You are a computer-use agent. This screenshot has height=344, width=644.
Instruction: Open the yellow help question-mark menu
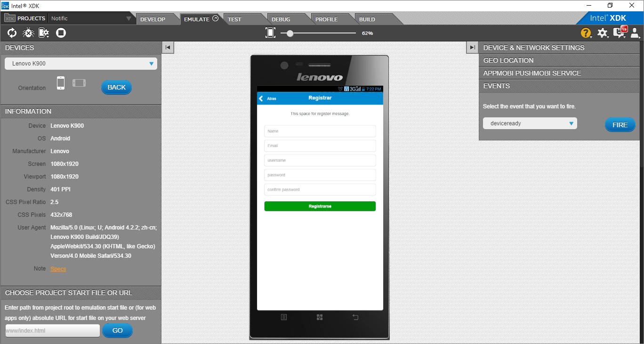pos(586,33)
